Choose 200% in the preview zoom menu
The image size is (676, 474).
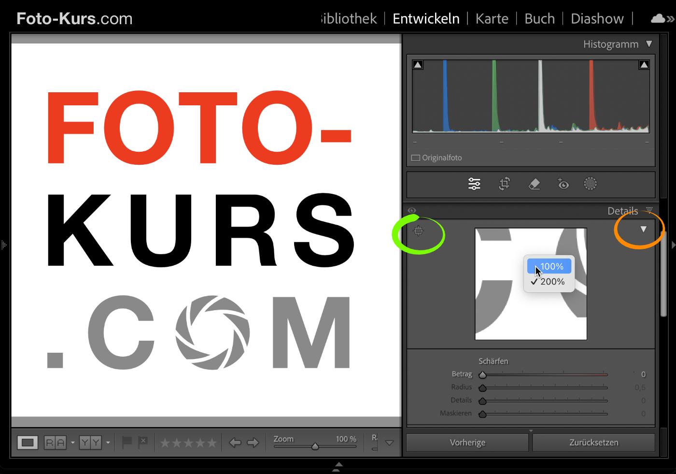coord(549,282)
